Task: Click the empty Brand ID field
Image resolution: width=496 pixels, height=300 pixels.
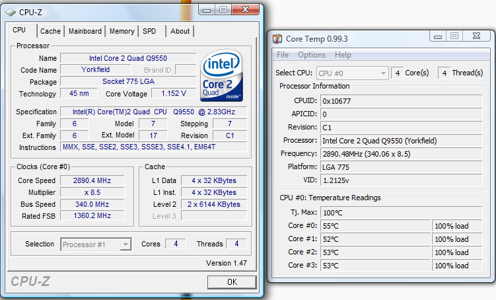Action: pos(186,69)
